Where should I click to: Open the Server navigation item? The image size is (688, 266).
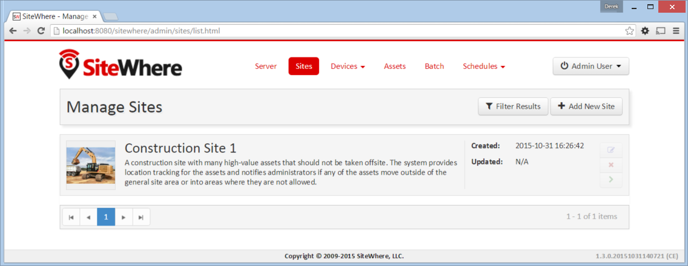[x=266, y=66]
